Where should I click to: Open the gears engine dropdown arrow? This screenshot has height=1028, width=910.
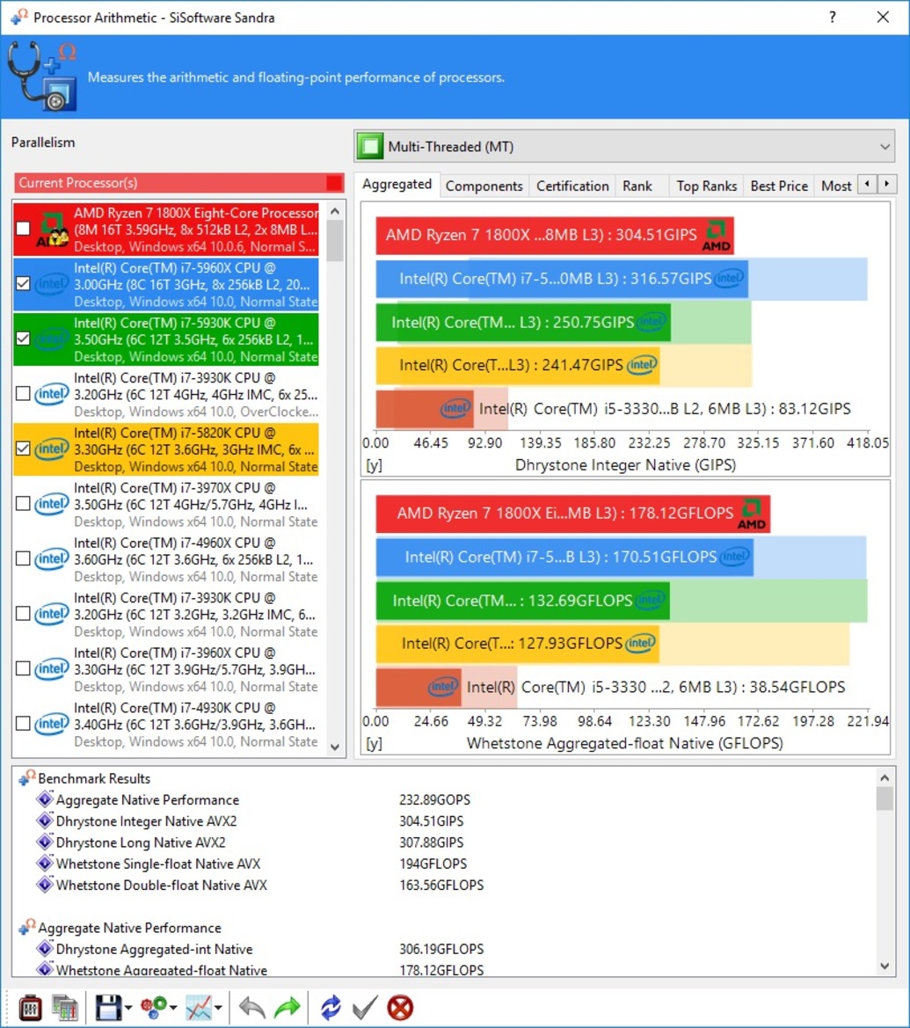(x=174, y=1008)
